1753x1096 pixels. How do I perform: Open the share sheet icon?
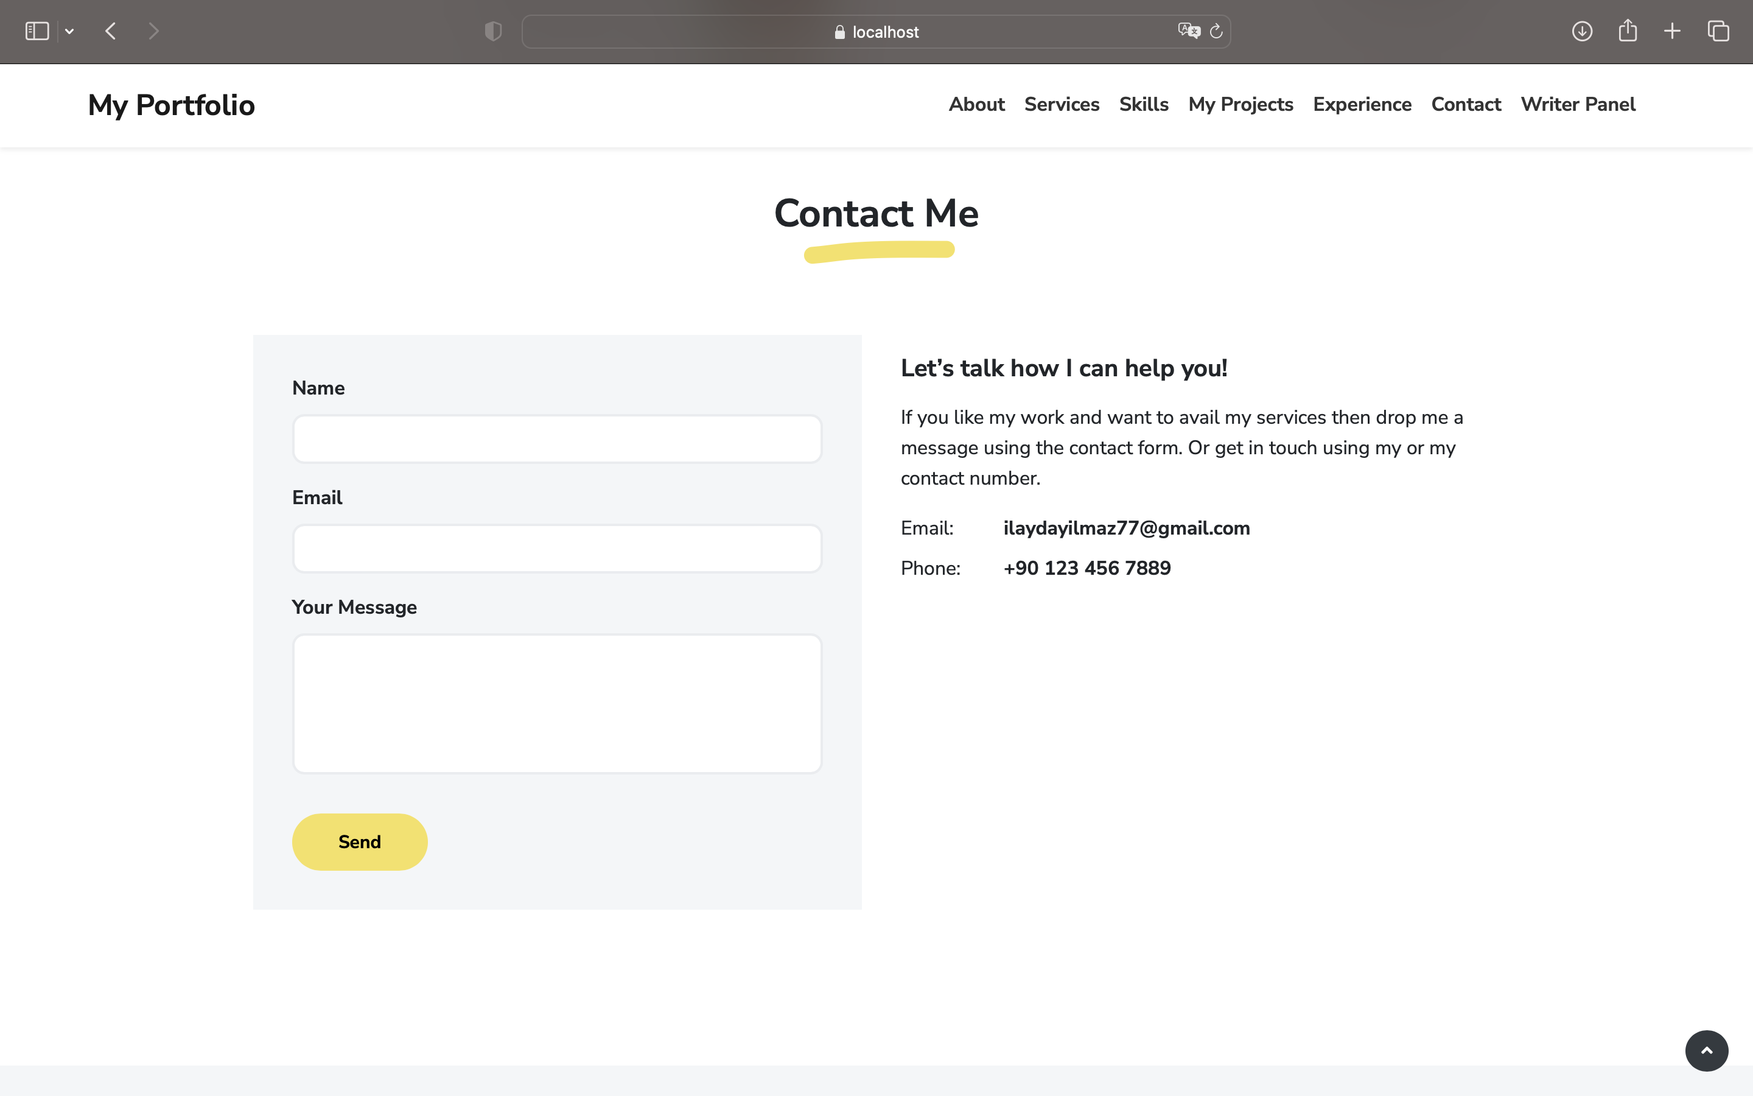click(x=1627, y=31)
